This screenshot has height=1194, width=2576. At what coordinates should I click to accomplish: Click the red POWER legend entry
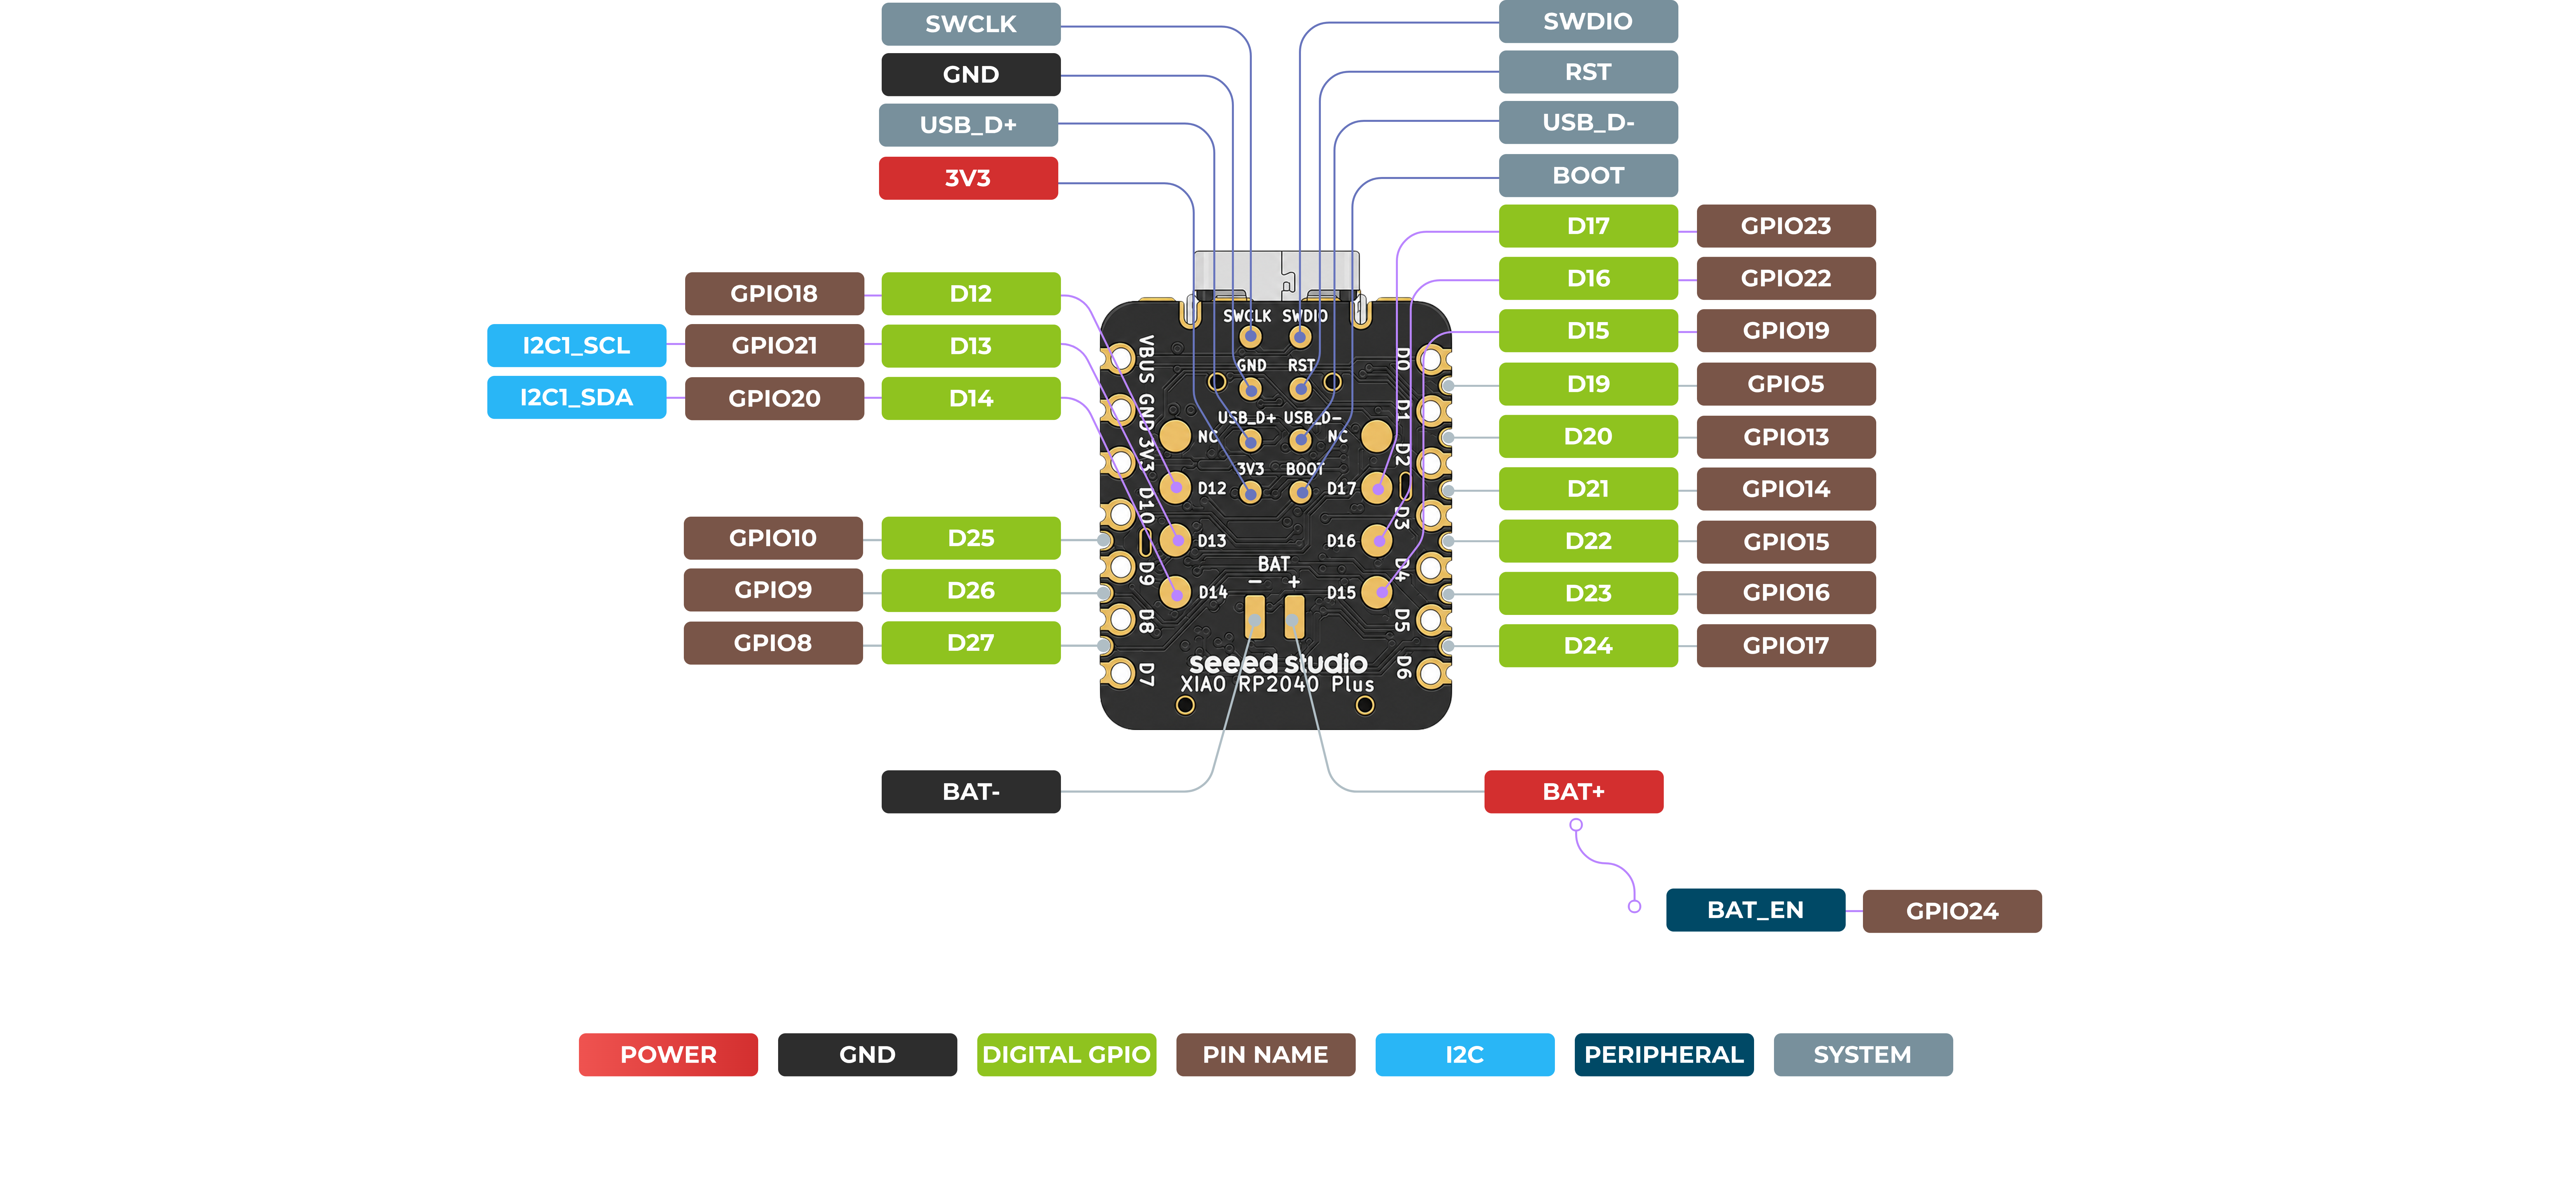tap(668, 1055)
